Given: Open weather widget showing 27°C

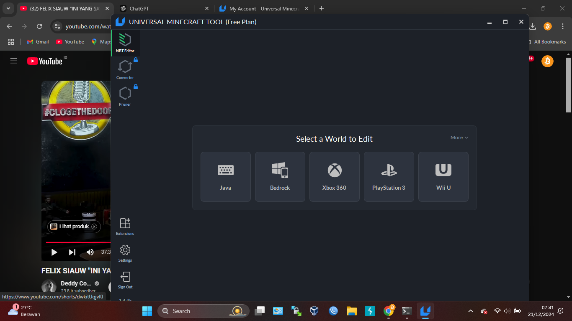Looking at the screenshot, I should click(25, 311).
